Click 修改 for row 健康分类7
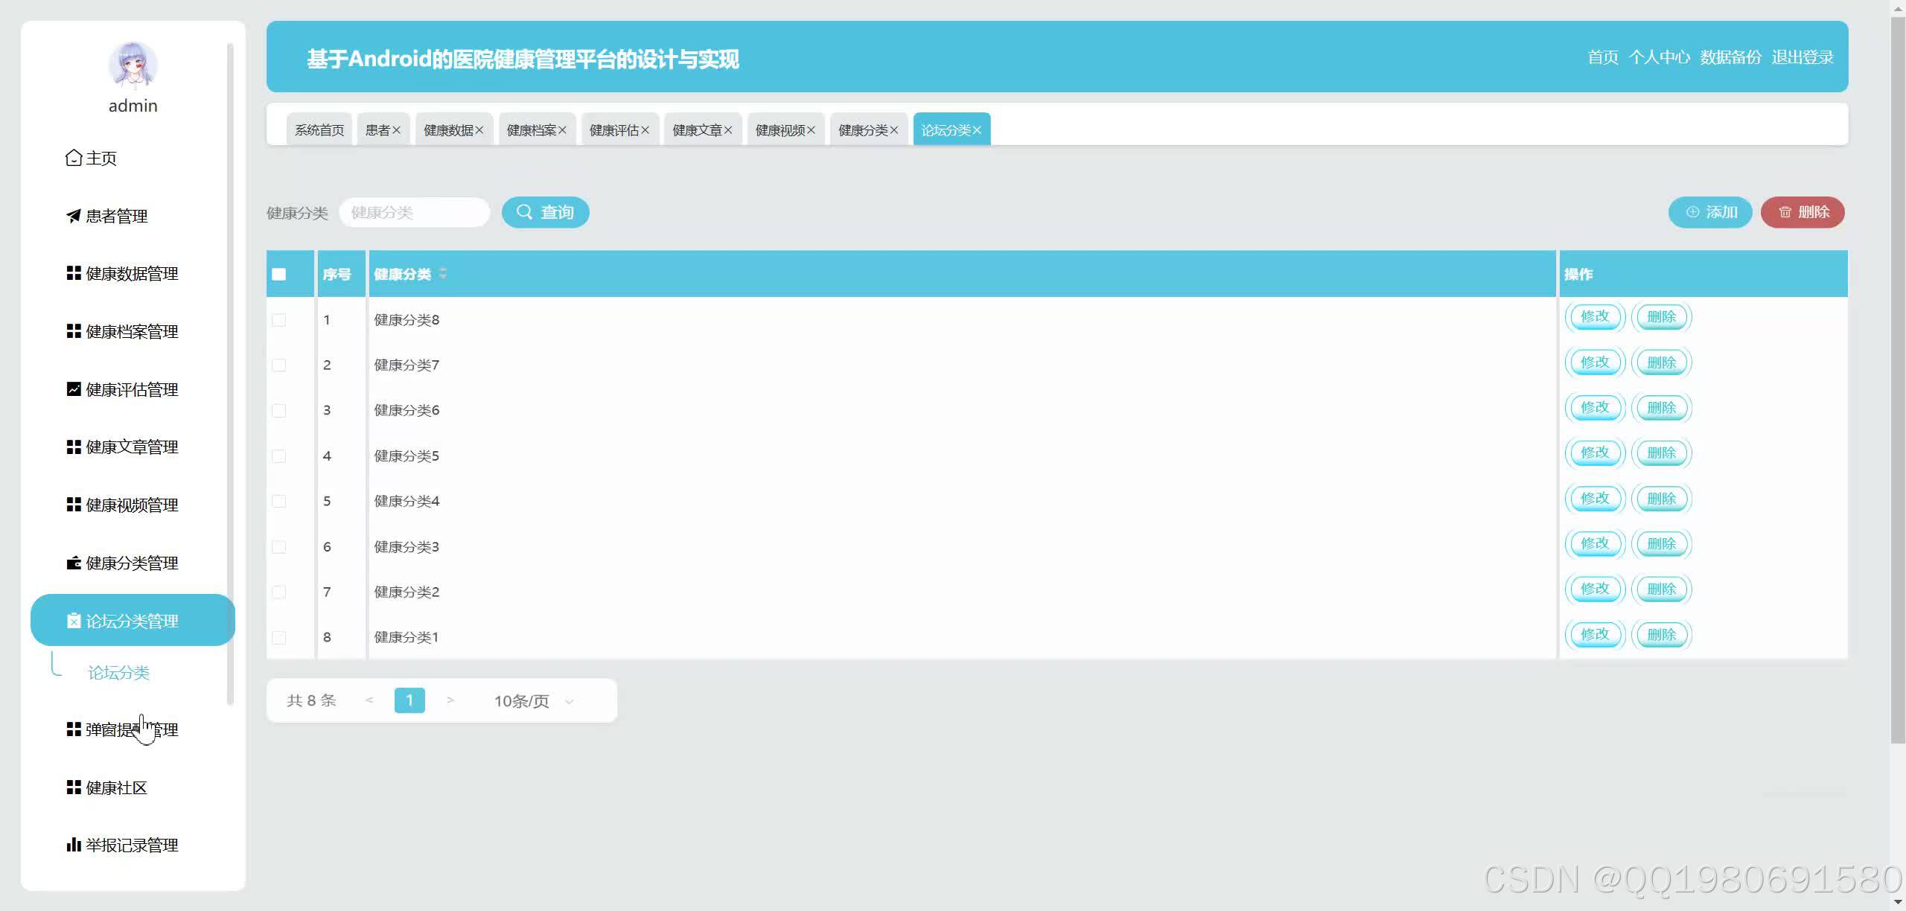Screen dimensions: 1906x911 (x=1594, y=362)
